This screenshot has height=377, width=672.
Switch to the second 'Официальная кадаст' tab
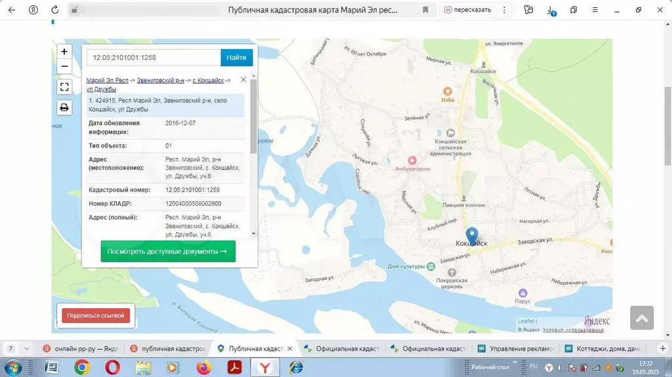click(429, 349)
